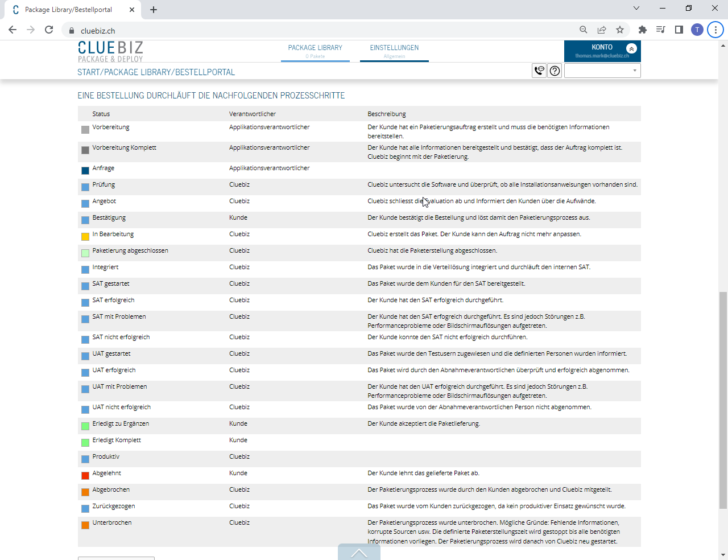Screen dimensions: 728x560
Task: Click the Start/Package Library/Bestellportal breadcrumb
Action: point(156,72)
